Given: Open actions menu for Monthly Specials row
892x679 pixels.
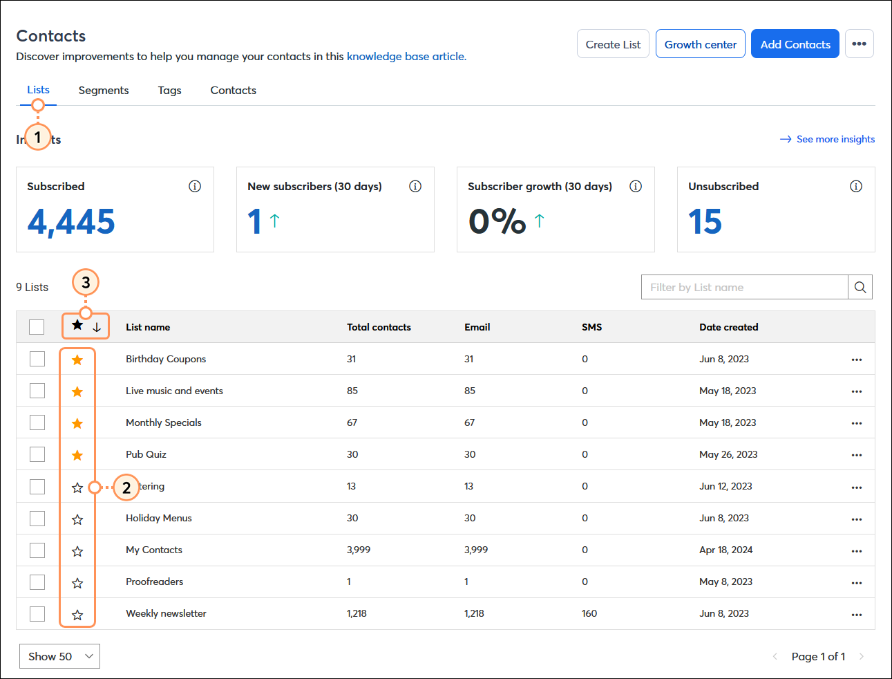Looking at the screenshot, I should pos(857,423).
